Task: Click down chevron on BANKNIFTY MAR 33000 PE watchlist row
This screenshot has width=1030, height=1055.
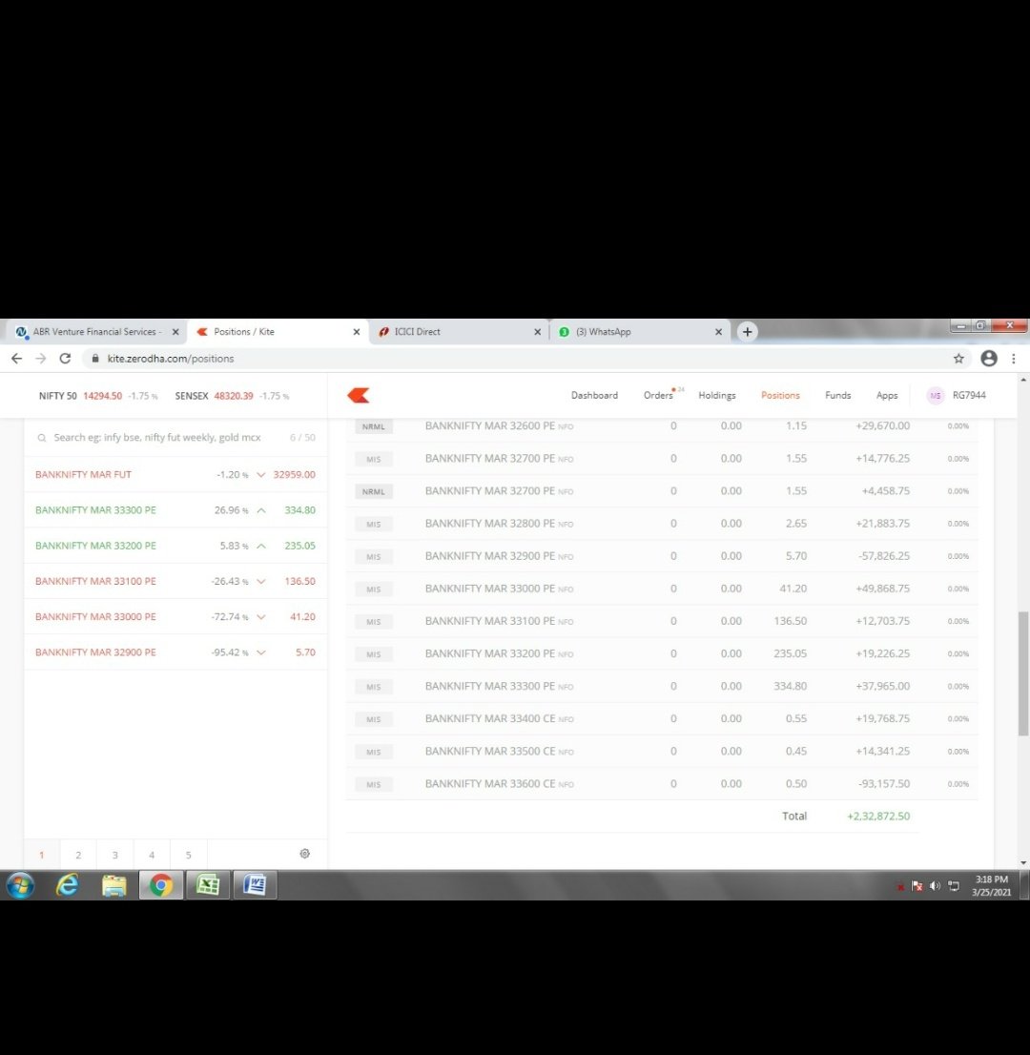Action: pyautogui.click(x=261, y=617)
